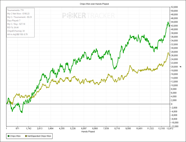
Task: Click the 1,742 x-axis tick label
Action: click(29, 128)
